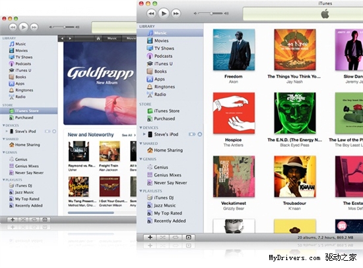Eject Steve's iPod in front window
The image size is (363, 268).
click(199, 134)
